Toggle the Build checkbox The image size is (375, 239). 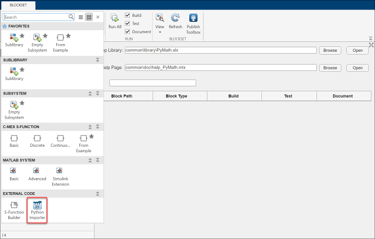128,15
